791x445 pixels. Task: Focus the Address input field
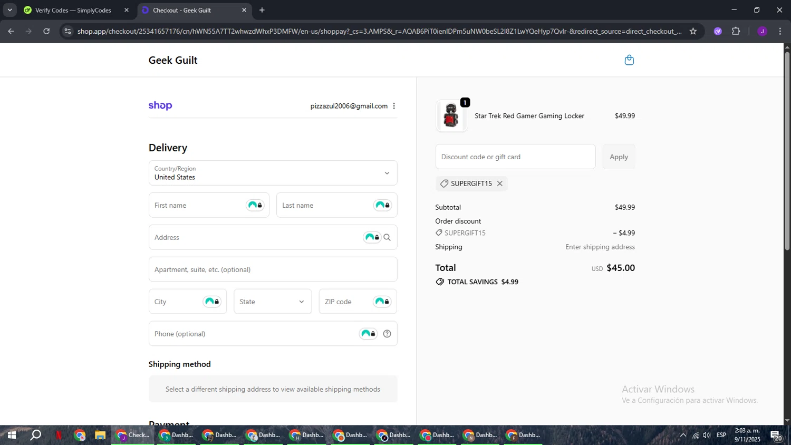coord(273,237)
